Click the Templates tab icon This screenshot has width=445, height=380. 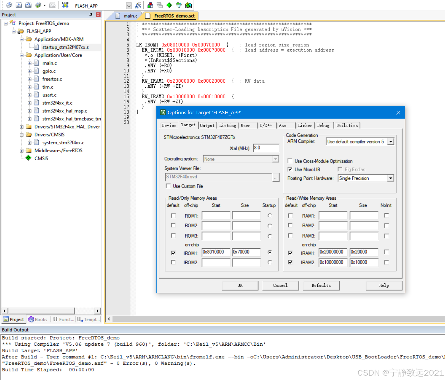click(x=80, y=319)
